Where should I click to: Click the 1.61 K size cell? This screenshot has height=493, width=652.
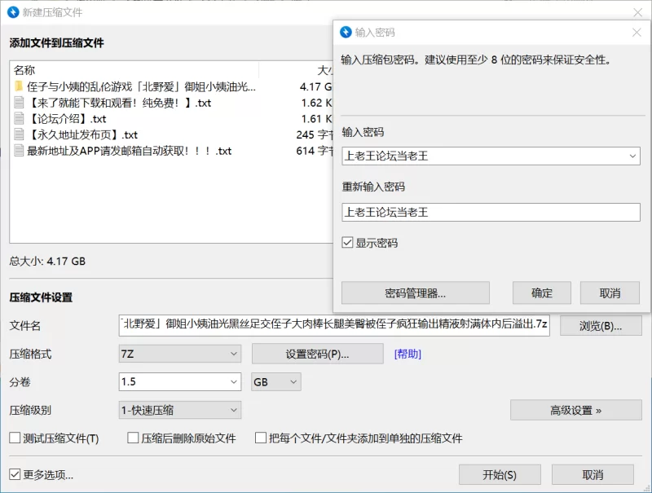[x=317, y=119]
